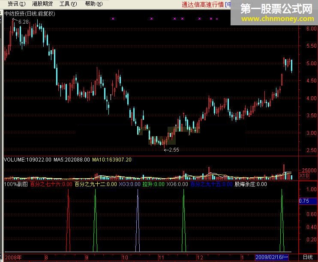Click the red indicator spike in sub-chart
Image resolution: width=318 pixels, height=262 pixels.
pos(68,220)
